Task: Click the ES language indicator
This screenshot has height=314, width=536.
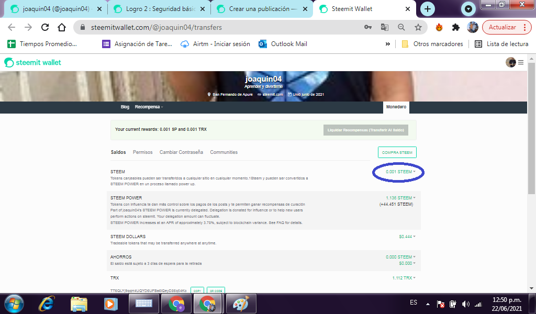Action: point(414,302)
